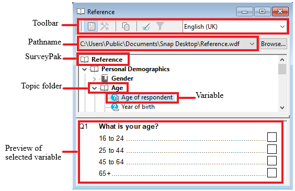
Task: Click the 65+ answer label
Action: [105, 173]
